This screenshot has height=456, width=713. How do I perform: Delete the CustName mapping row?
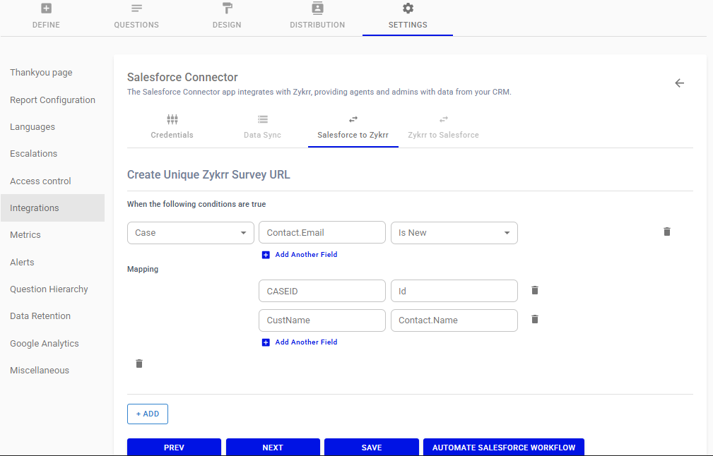[535, 319]
